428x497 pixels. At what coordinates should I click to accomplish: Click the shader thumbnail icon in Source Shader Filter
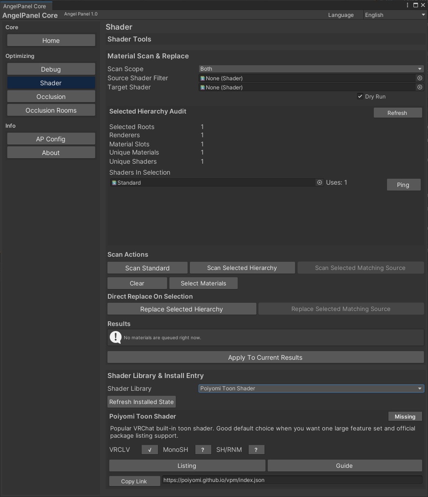[x=203, y=78]
